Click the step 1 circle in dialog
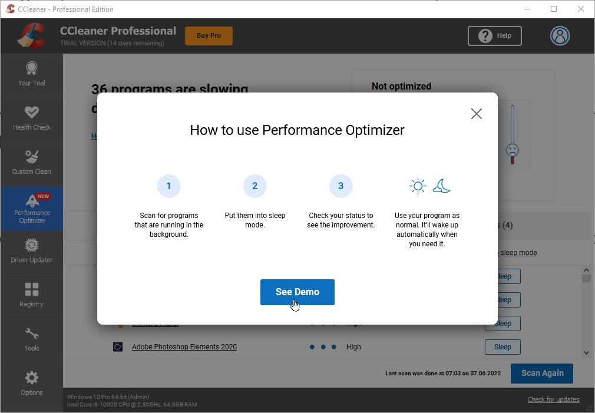The height and width of the screenshot is (413, 595). [168, 186]
